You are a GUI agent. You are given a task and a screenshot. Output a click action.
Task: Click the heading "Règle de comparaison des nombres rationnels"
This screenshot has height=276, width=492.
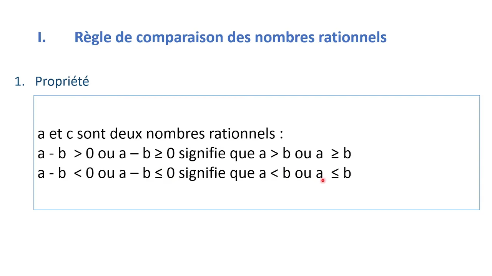230,38
